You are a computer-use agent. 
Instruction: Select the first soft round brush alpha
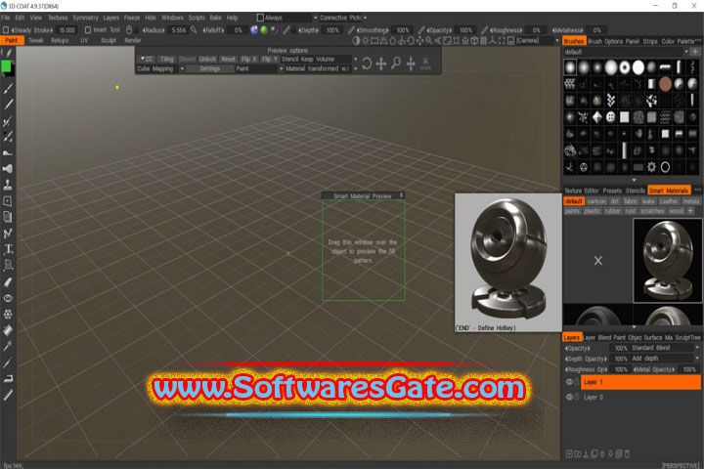pyautogui.click(x=570, y=67)
